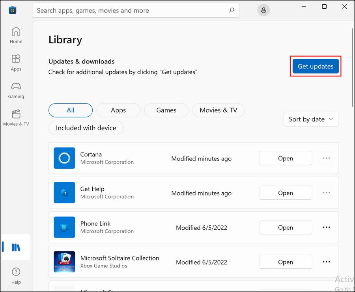Click the Cortana app icon
Image resolution: width=355 pixels, height=292 pixels.
(64, 158)
